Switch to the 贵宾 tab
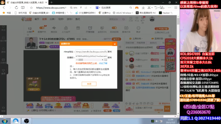The image size is (221, 124). [x=153, y=43]
